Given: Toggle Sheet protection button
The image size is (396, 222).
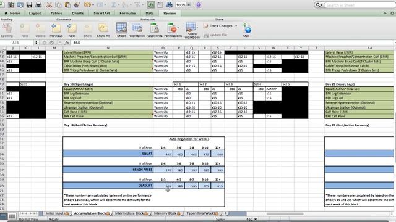Looking at the screenshot, I should pos(121,30).
